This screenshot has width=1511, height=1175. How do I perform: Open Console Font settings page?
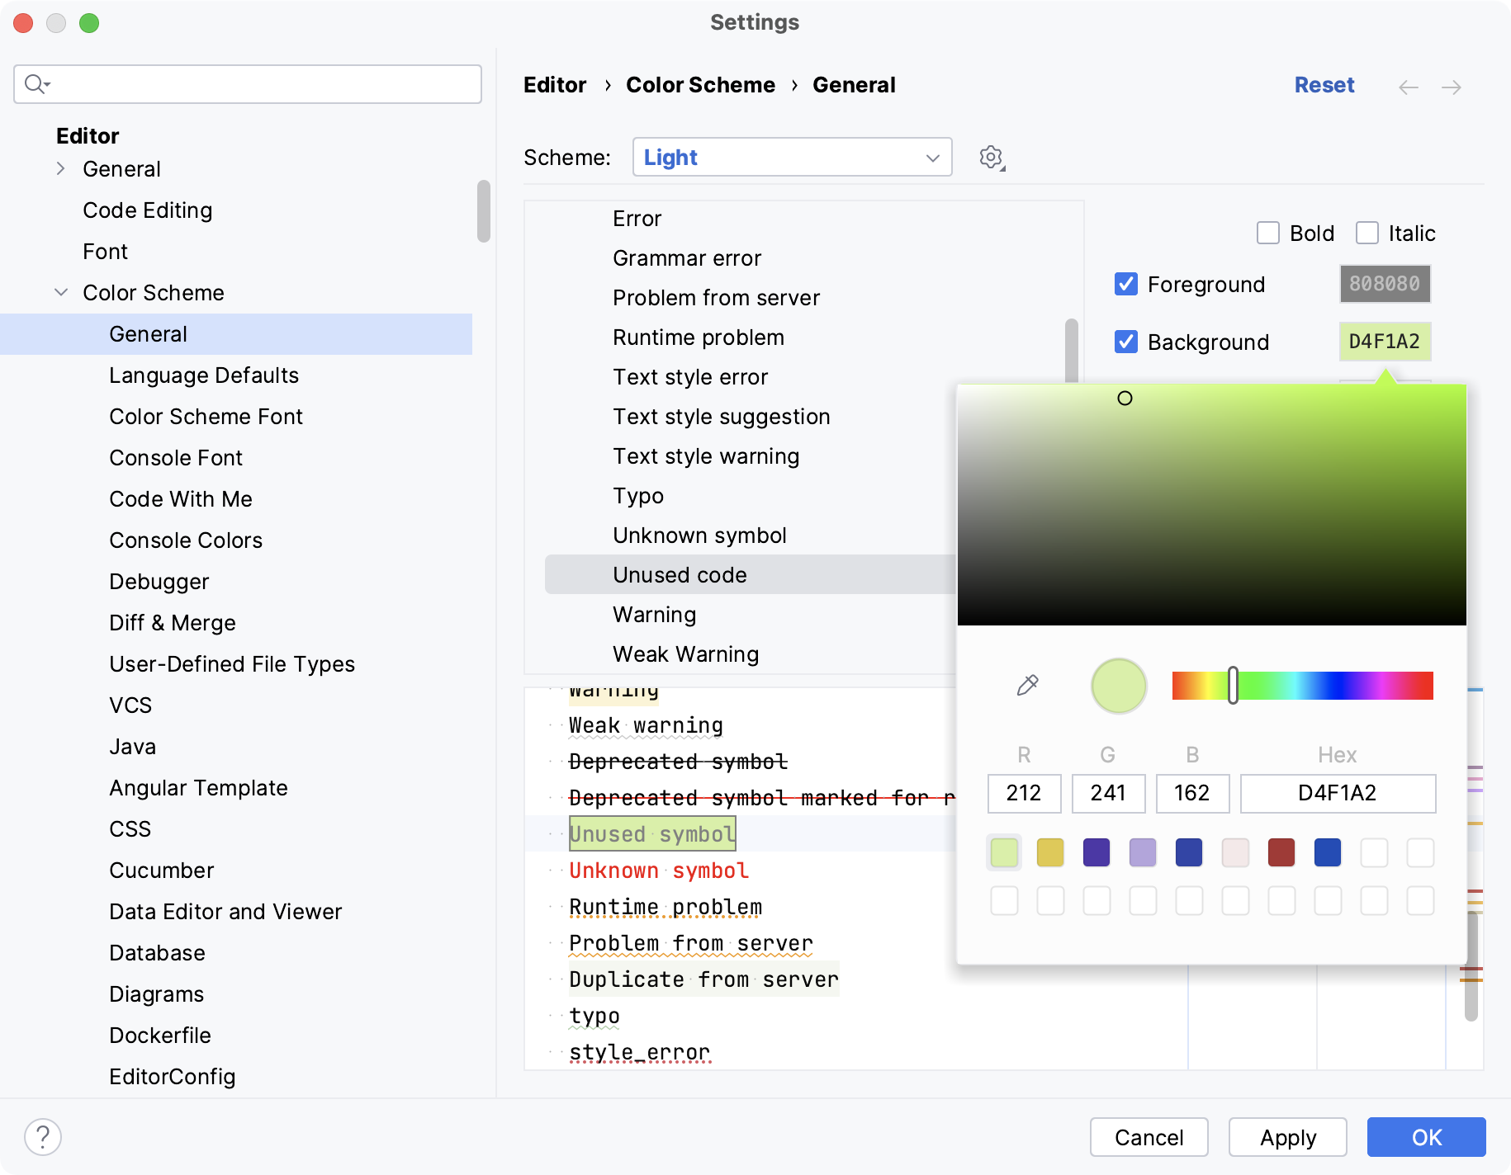point(176,458)
